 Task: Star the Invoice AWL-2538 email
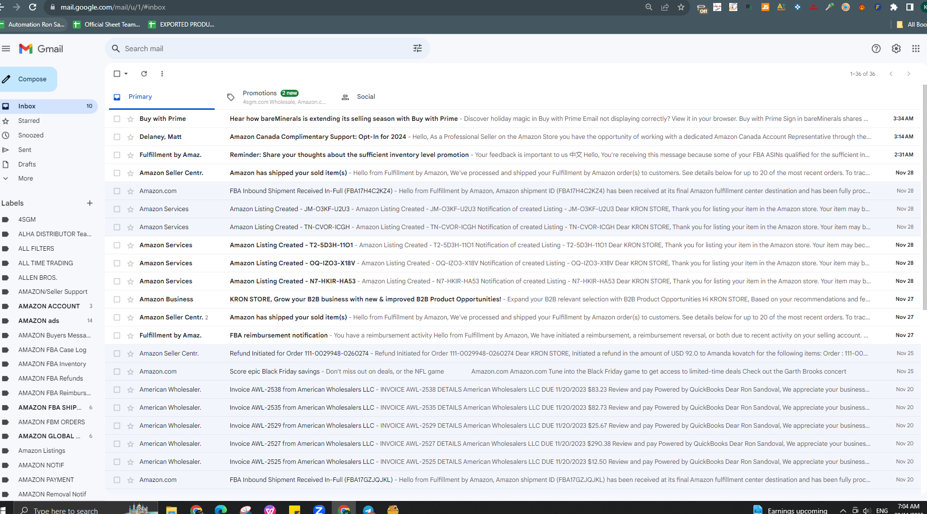(x=130, y=390)
